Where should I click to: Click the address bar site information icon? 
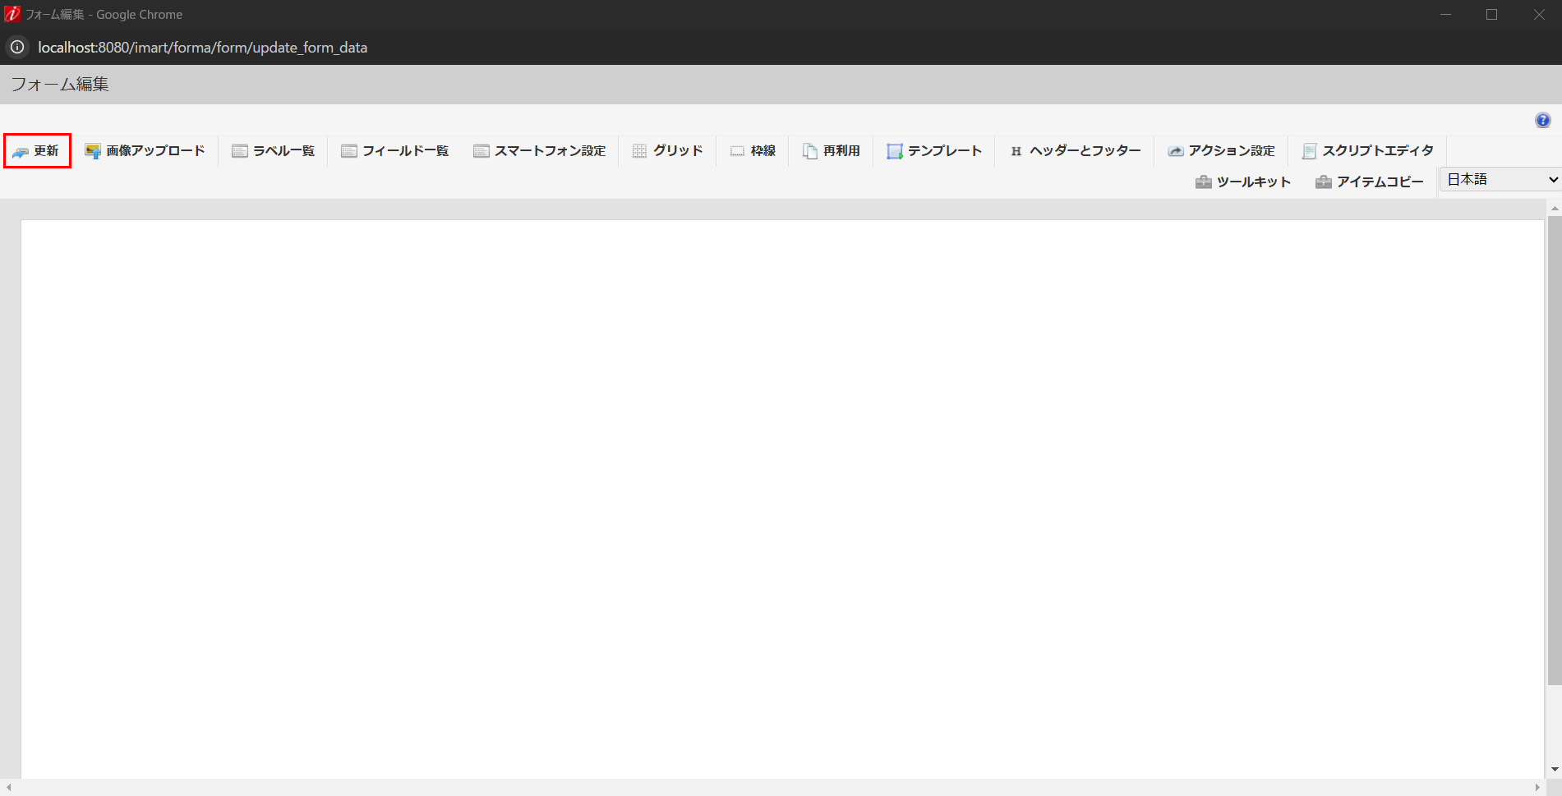(x=16, y=47)
